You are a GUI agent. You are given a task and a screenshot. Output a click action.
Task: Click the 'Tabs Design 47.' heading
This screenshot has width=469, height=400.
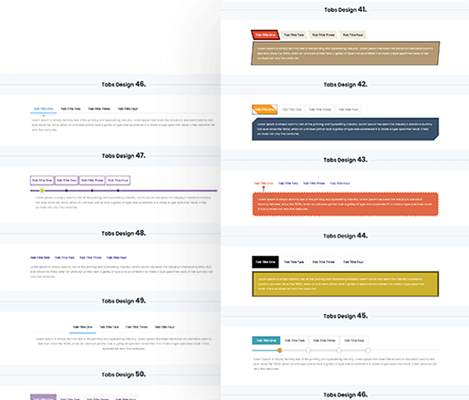(123, 155)
